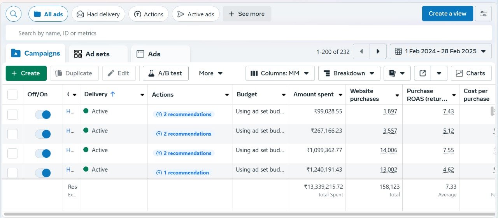Open the filter settings sliders icon
Image resolution: width=498 pixels, height=218 pixels.
(x=483, y=14)
